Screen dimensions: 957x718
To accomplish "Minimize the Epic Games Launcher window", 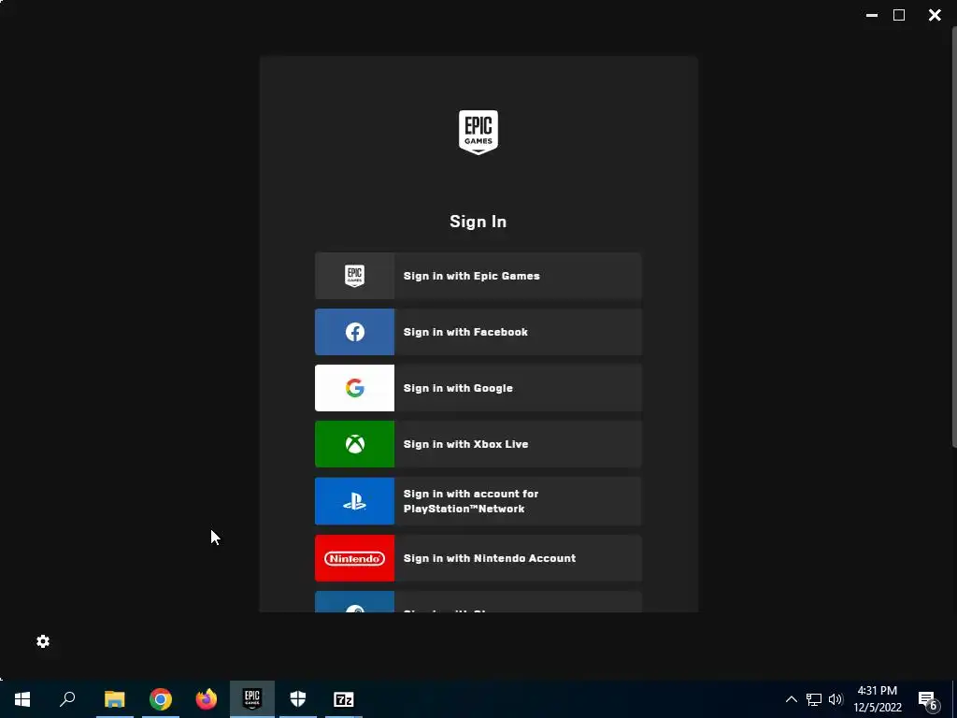I will click(x=872, y=15).
